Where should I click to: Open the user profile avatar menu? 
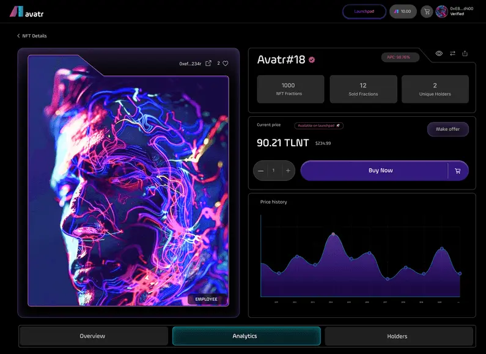point(441,12)
